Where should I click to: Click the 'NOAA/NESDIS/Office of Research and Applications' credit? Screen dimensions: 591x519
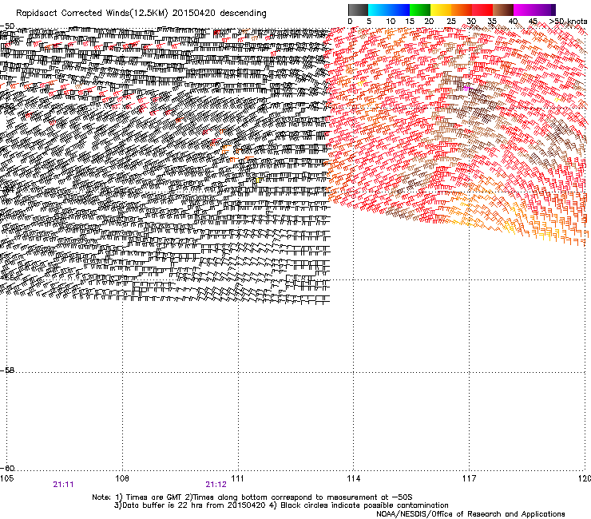pyautogui.click(x=470, y=514)
